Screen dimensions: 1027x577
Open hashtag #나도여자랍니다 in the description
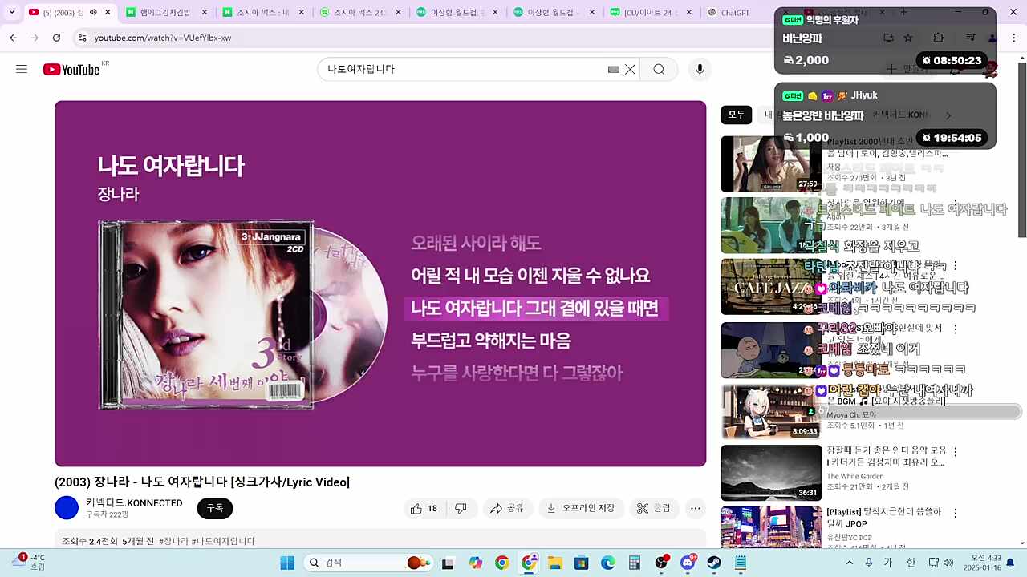tap(223, 541)
